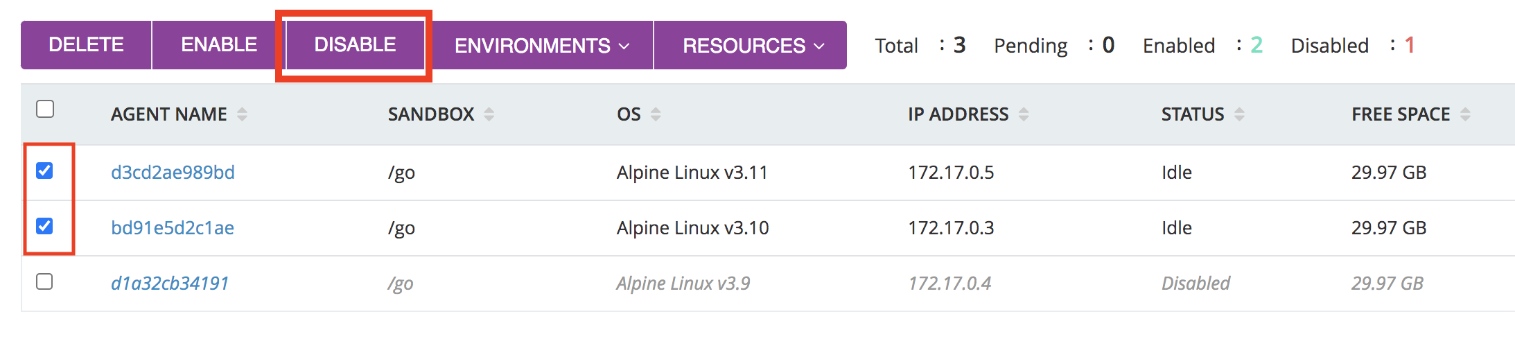
Task: Check the d1a32cb34191 agent checkbox
Action: pos(44,281)
